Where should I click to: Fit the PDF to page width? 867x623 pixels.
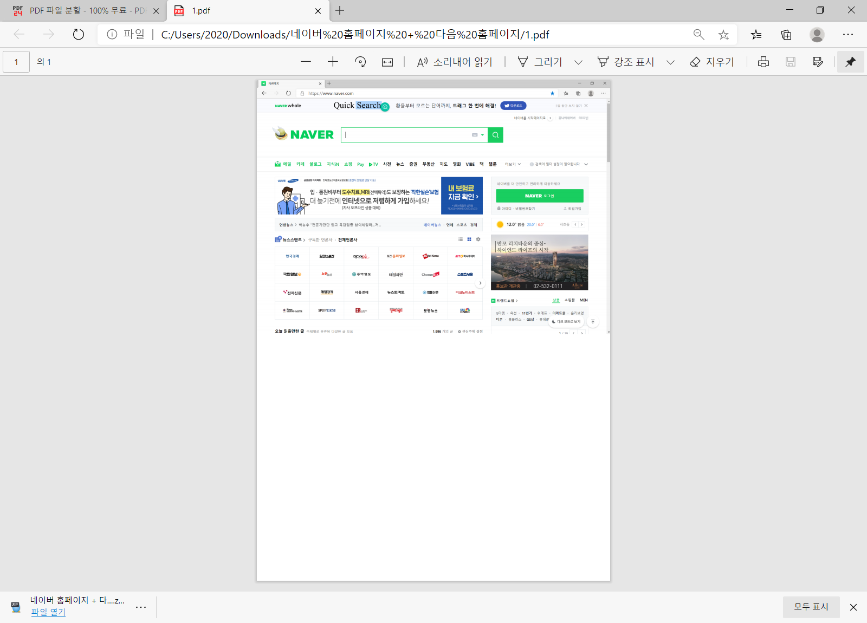tap(387, 62)
